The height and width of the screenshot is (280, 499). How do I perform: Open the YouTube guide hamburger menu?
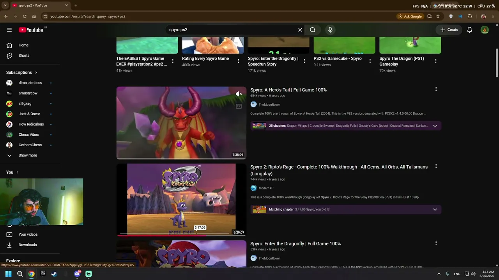coord(9,30)
